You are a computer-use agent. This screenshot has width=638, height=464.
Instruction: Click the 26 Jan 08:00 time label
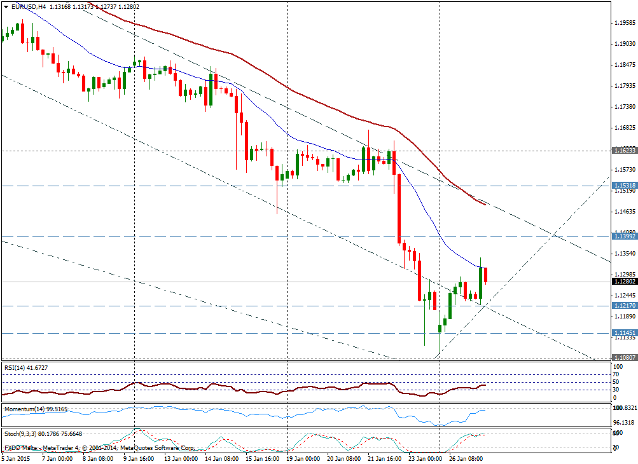[468, 458]
